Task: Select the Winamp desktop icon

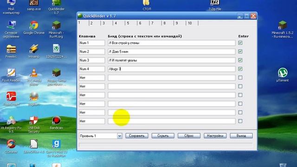Action: tap(34, 51)
